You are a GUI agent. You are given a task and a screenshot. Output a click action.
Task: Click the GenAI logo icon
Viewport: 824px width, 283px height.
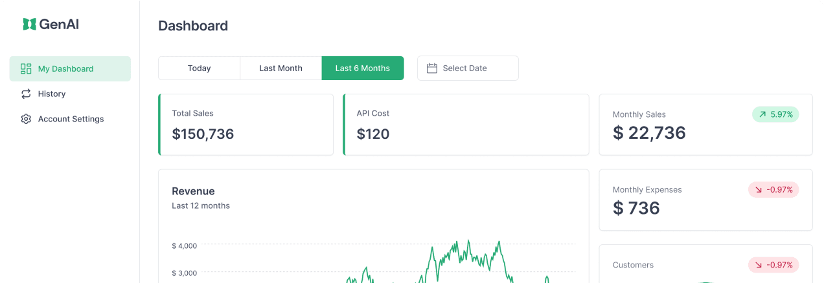pos(29,25)
